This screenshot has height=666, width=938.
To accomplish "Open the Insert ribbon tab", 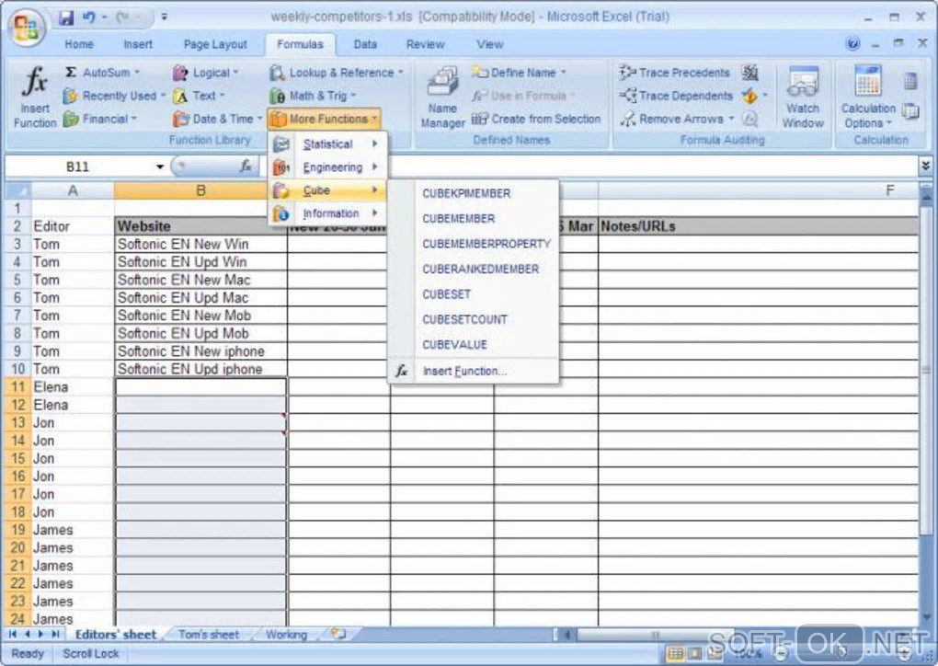I will 138,44.
